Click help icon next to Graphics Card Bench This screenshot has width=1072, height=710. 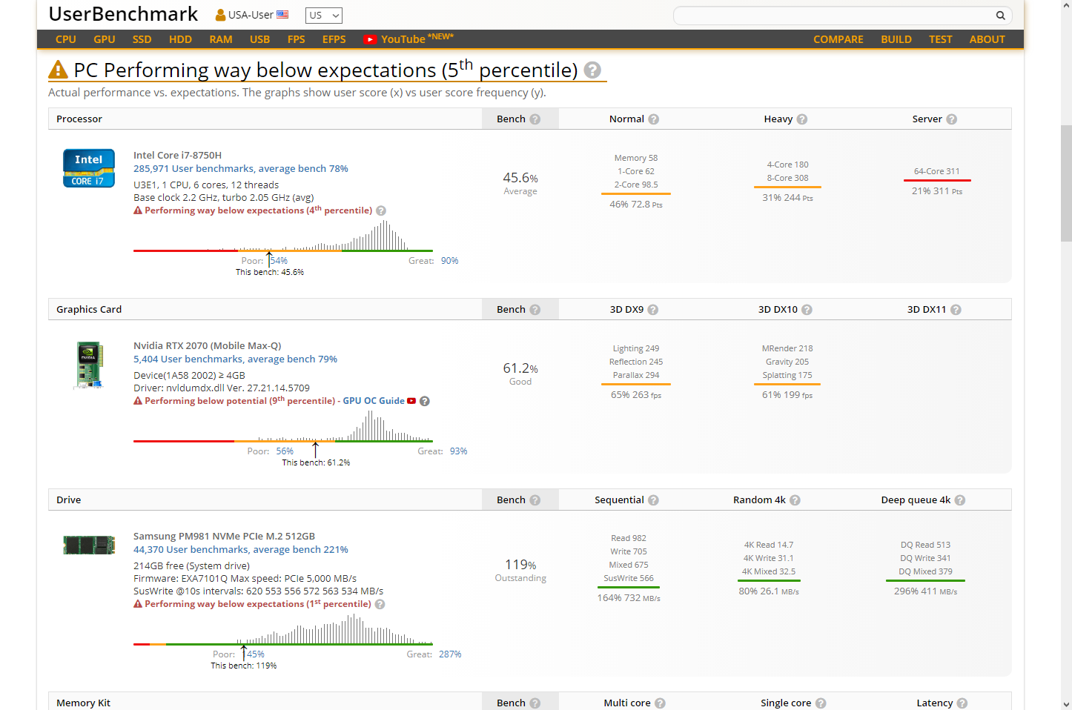(x=535, y=310)
